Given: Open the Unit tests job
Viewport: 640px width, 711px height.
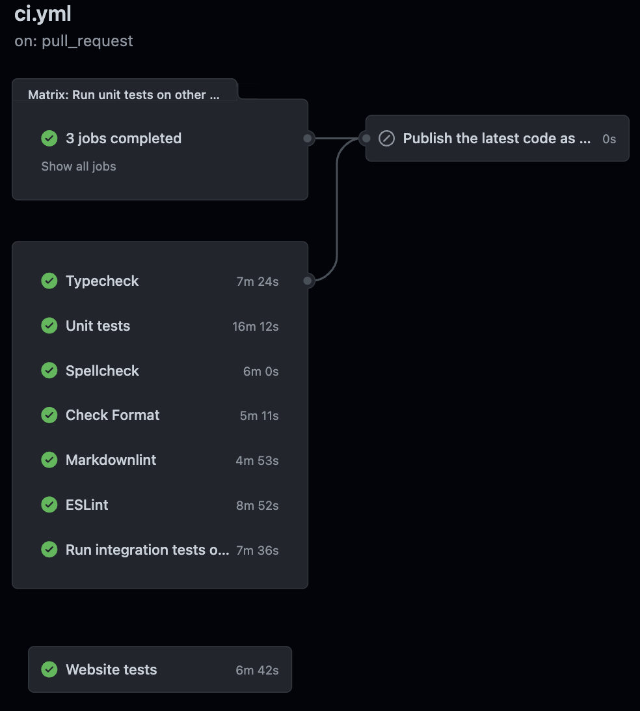Looking at the screenshot, I should coord(98,326).
